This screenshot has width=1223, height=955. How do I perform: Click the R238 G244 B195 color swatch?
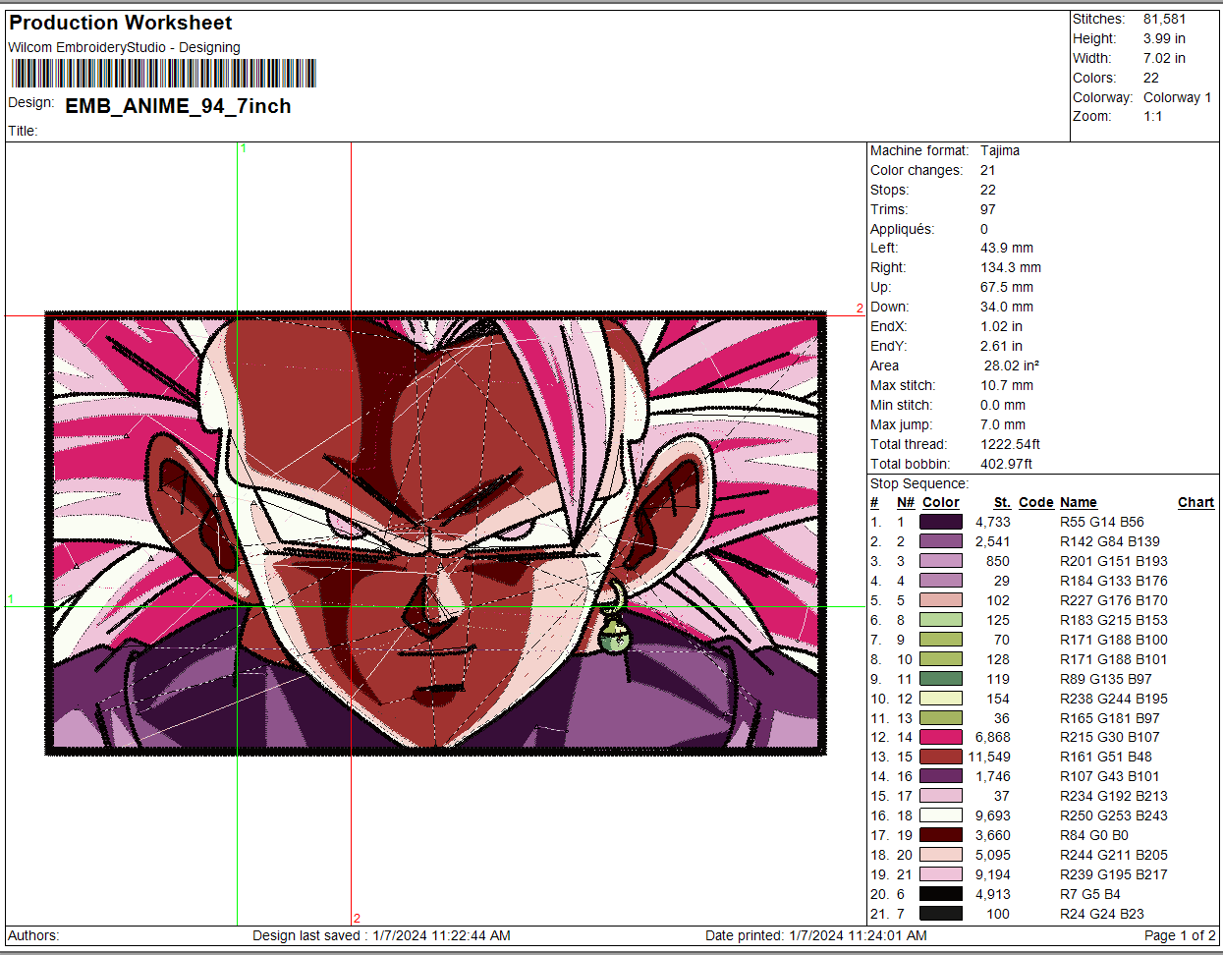(x=941, y=699)
